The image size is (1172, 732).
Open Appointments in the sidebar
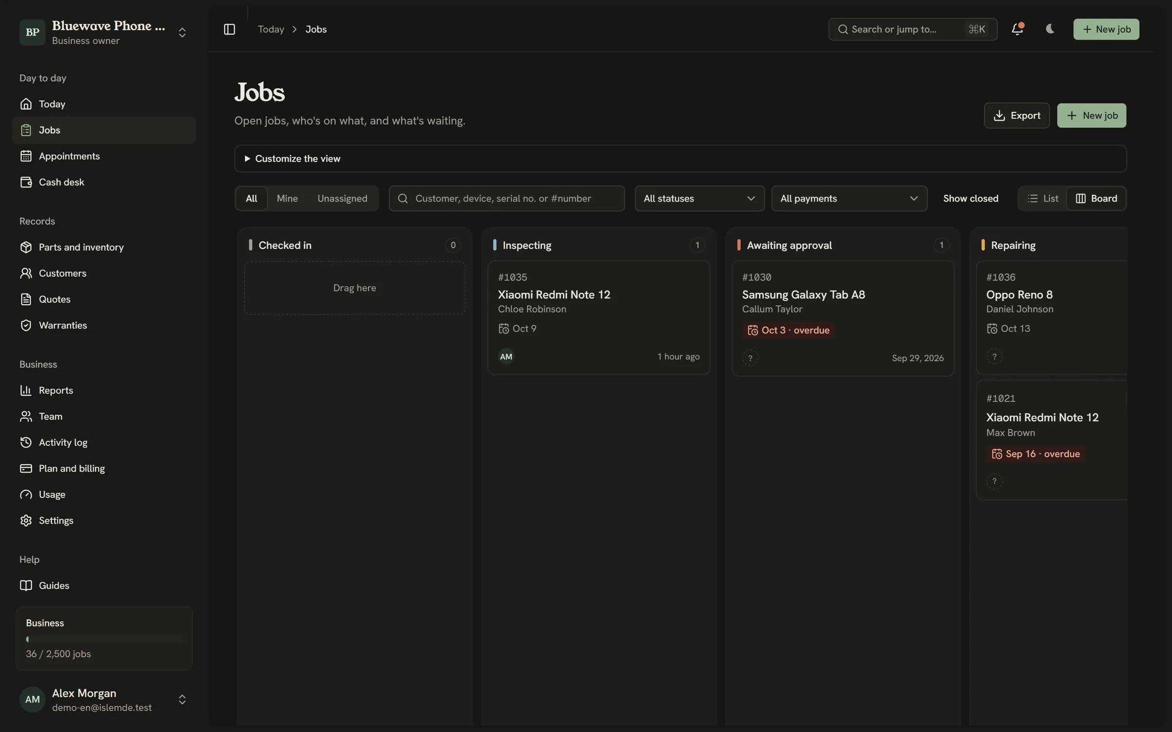coord(104,156)
